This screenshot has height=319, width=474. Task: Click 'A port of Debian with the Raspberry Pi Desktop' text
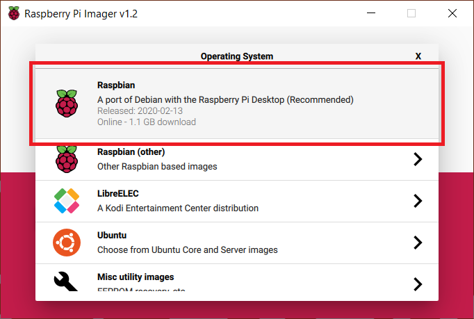click(190, 100)
